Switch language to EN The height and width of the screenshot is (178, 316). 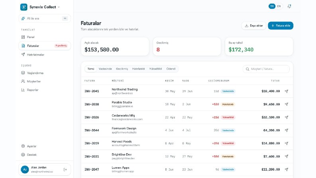pos(279,6)
